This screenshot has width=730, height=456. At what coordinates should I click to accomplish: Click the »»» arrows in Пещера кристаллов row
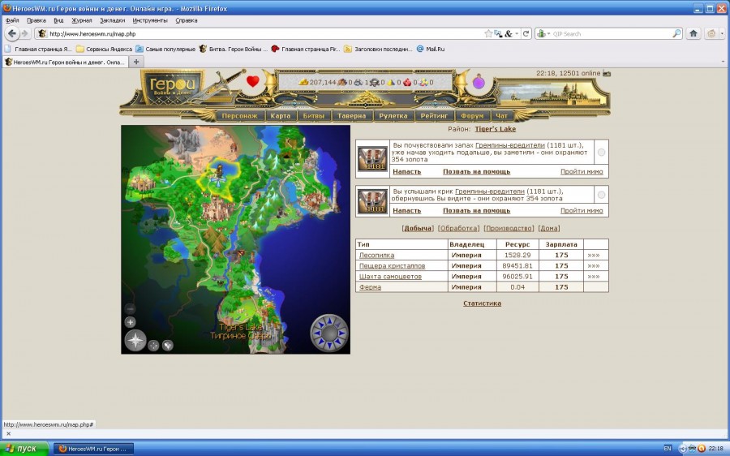tap(593, 266)
